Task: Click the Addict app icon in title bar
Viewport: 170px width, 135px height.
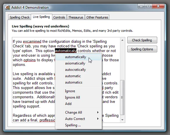Action: [x=8, y=8]
